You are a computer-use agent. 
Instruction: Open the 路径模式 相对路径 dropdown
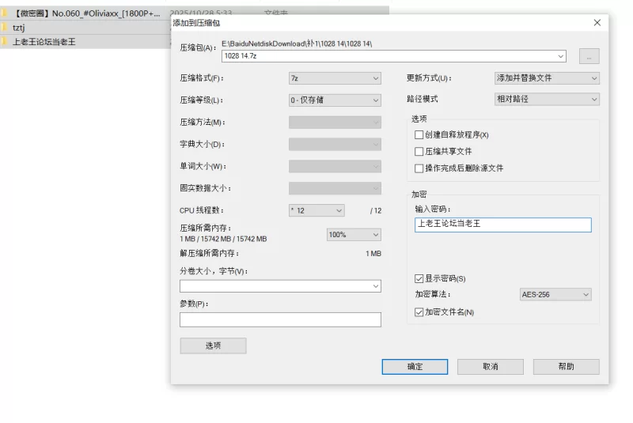pos(547,99)
